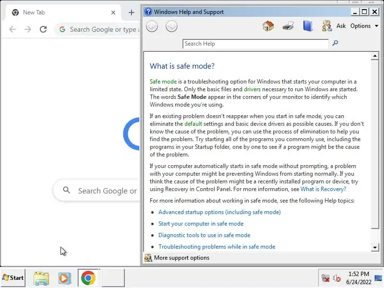Image resolution: width=384 pixels, height=288 pixels.
Task: Close the Chrome New Tab
Action: coord(113,12)
